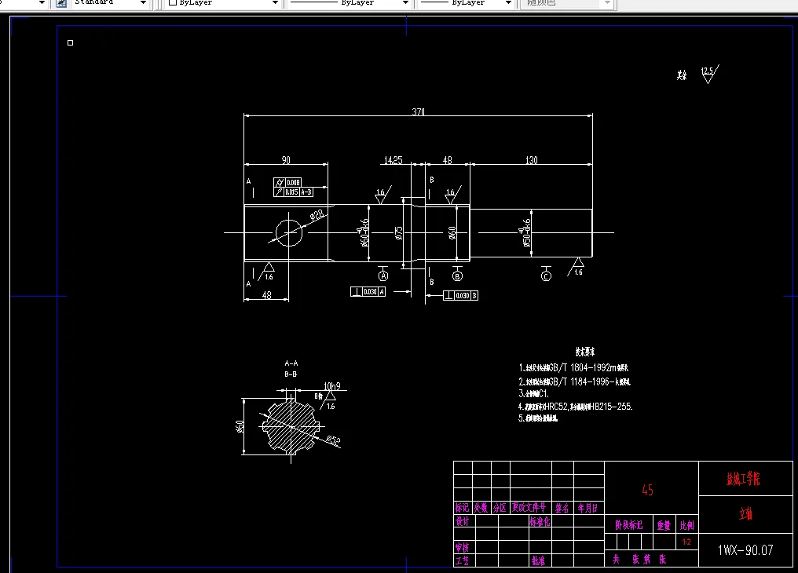This screenshot has height=573, width=798.
Task: Click the ø28 circle on the shaft
Action: 288,233
